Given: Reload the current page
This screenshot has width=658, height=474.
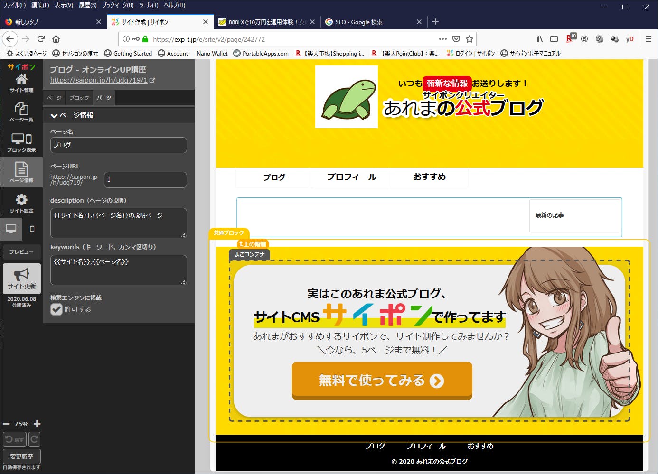Looking at the screenshot, I should tap(41, 39).
